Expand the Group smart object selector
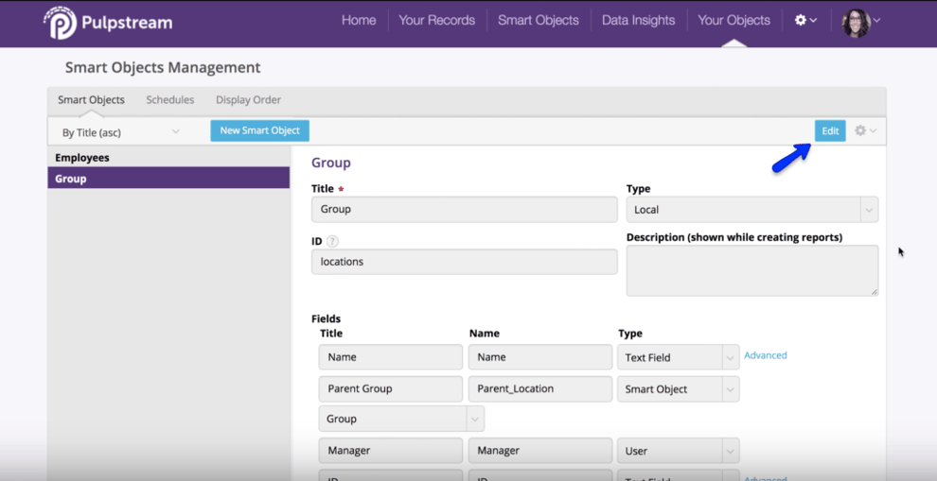The image size is (937, 481). click(401, 419)
